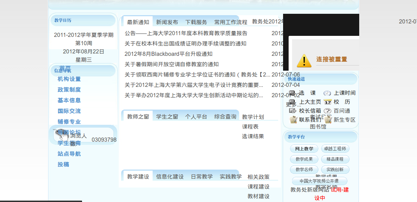
Task: Click the mailbox icon beside 校长信箱
Action: click(292, 111)
